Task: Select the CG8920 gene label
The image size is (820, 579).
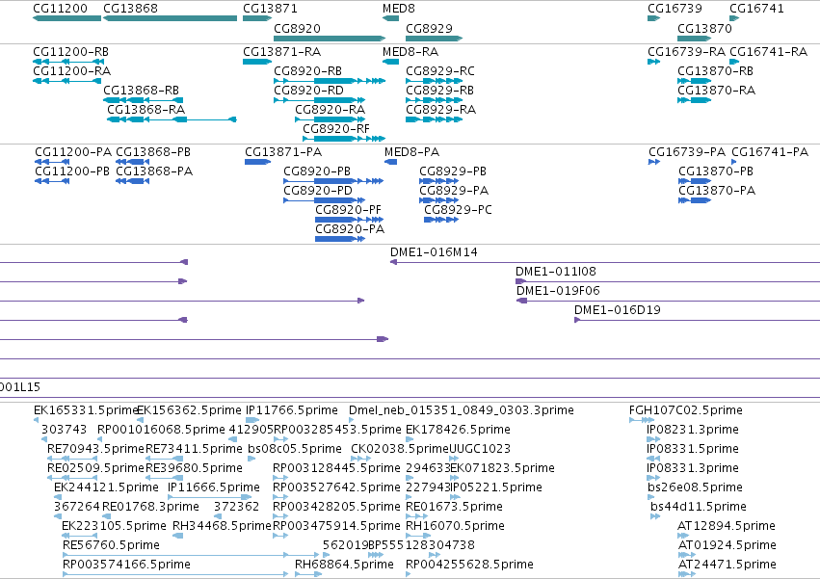Action: click(x=297, y=28)
